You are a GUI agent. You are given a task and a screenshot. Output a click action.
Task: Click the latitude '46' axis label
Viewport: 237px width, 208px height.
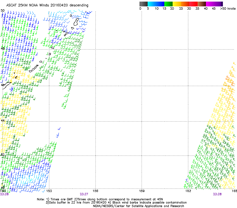3,85
